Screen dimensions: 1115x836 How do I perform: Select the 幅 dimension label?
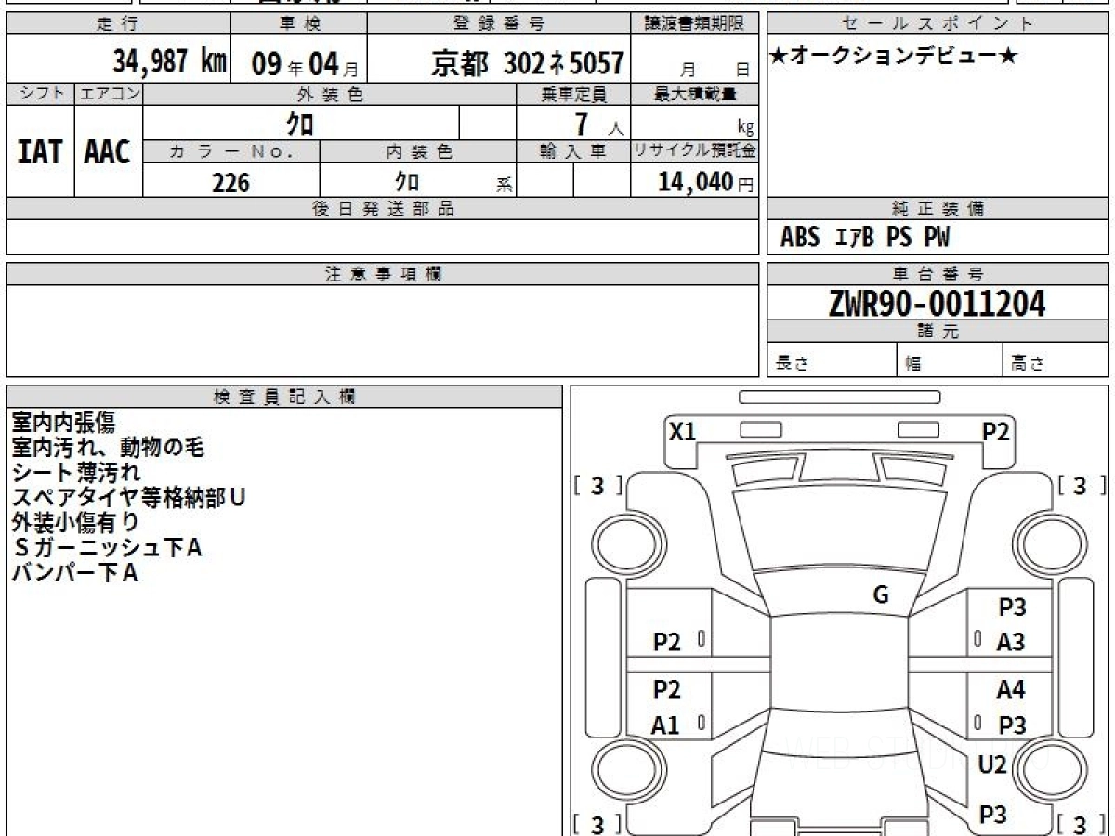(x=914, y=364)
